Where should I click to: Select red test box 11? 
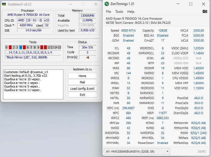tap(45, 47)
